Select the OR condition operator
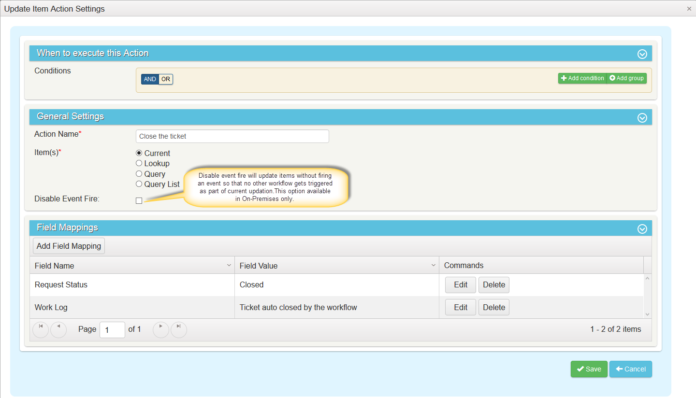This screenshot has width=696, height=398. [x=166, y=79]
